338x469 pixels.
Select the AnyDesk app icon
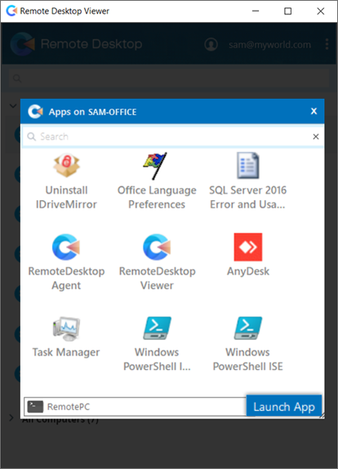[x=248, y=247]
